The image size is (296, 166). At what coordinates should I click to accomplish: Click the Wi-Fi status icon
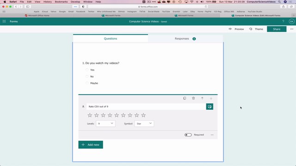[192, 2]
